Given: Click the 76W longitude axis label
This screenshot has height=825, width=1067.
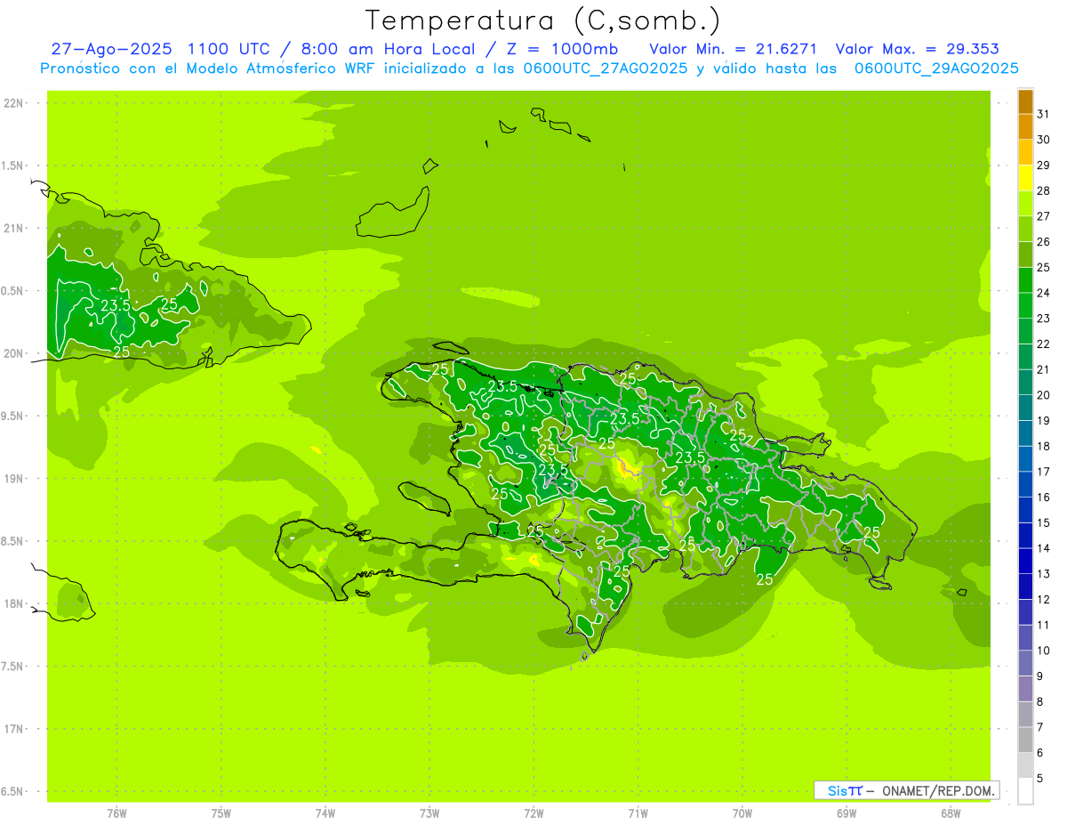Looking at the screenshot, I should pos(116,813).
